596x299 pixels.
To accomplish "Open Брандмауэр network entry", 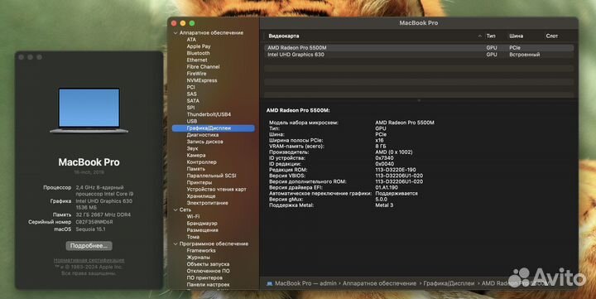I will pos(202,224).
